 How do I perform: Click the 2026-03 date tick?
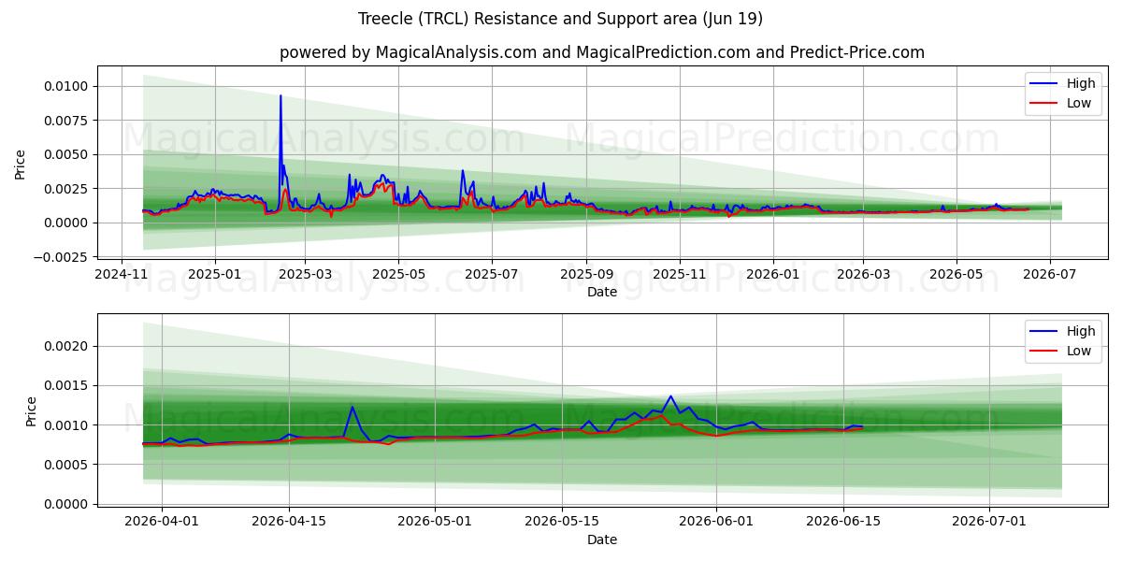coord(863,275)
